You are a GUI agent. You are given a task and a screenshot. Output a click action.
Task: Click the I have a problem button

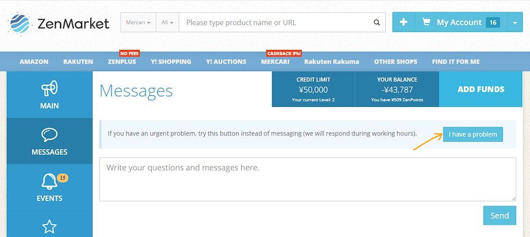(473, 134)
